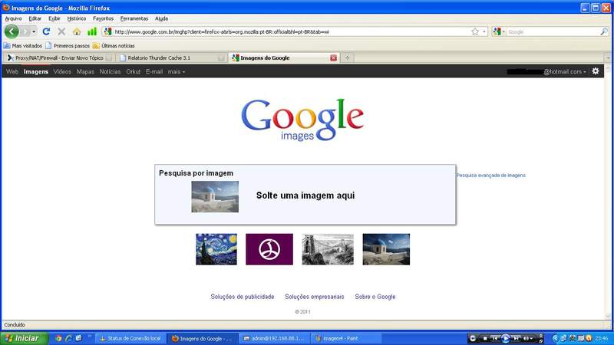614x345 pixels.
Task: Open the Mais visitados bookmark folder
Action: 23,46
